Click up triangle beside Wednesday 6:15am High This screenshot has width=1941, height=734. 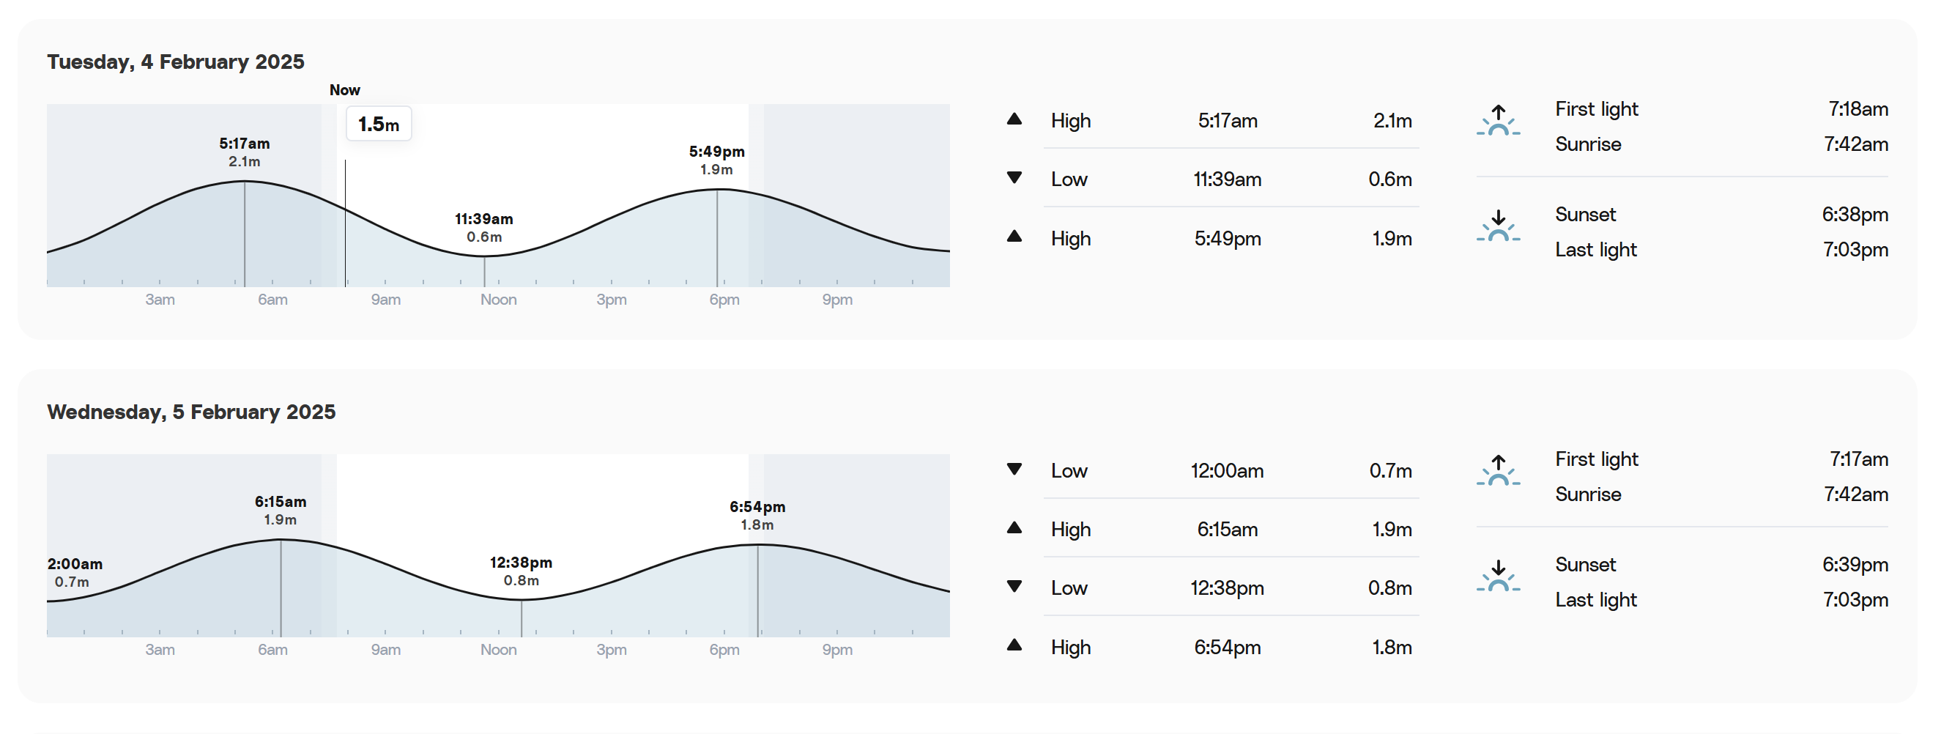[x=1014, y=528]
